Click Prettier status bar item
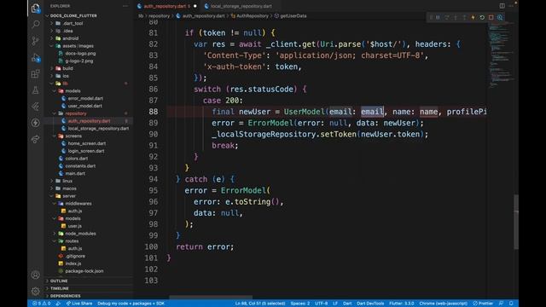 click(x=483, y=304)
